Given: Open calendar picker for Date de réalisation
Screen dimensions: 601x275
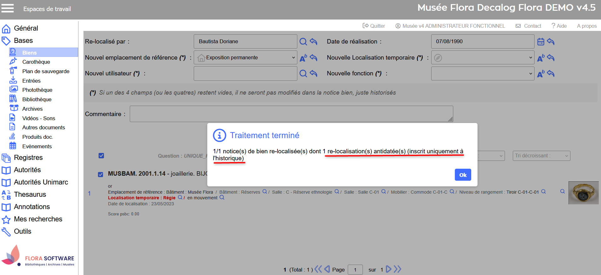Looking at the screenshot, I should (541, 42).
